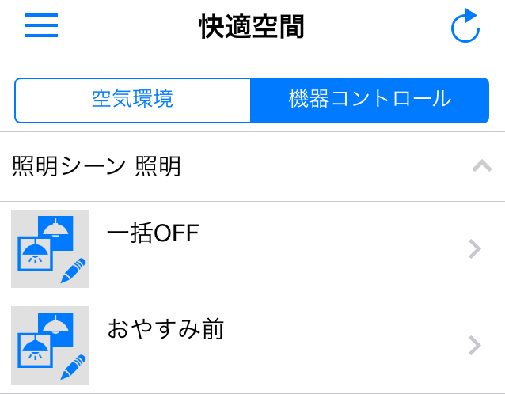Tap the refresh icon
The width and height of the screenshot is (505, 394).
[465, 26]
